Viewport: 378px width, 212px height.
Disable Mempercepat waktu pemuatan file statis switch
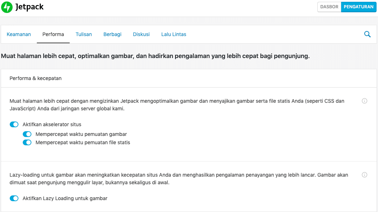pos(27,142)
